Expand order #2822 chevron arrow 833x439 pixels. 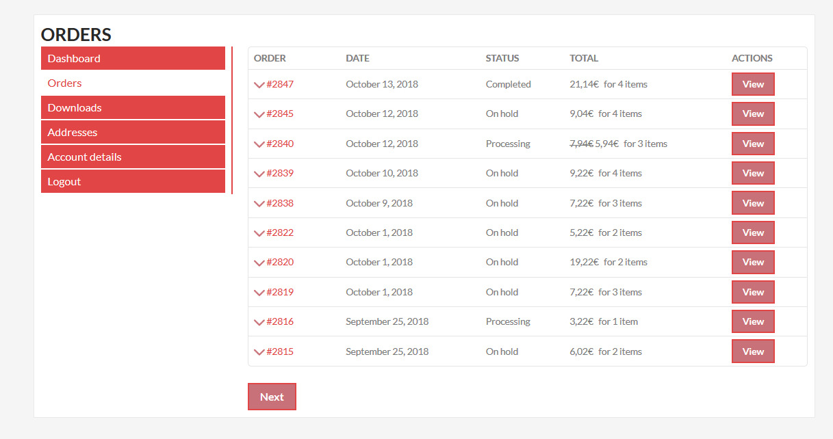[x=259, y=233]
